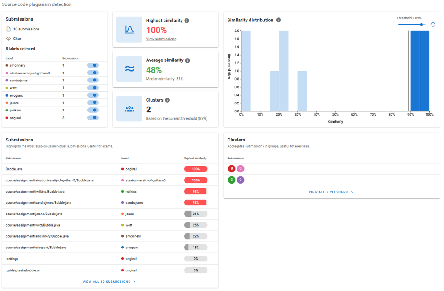The image size is (444, 291).
Task: Click the wave icon beside Average similarity
Action: coord(129,69)
